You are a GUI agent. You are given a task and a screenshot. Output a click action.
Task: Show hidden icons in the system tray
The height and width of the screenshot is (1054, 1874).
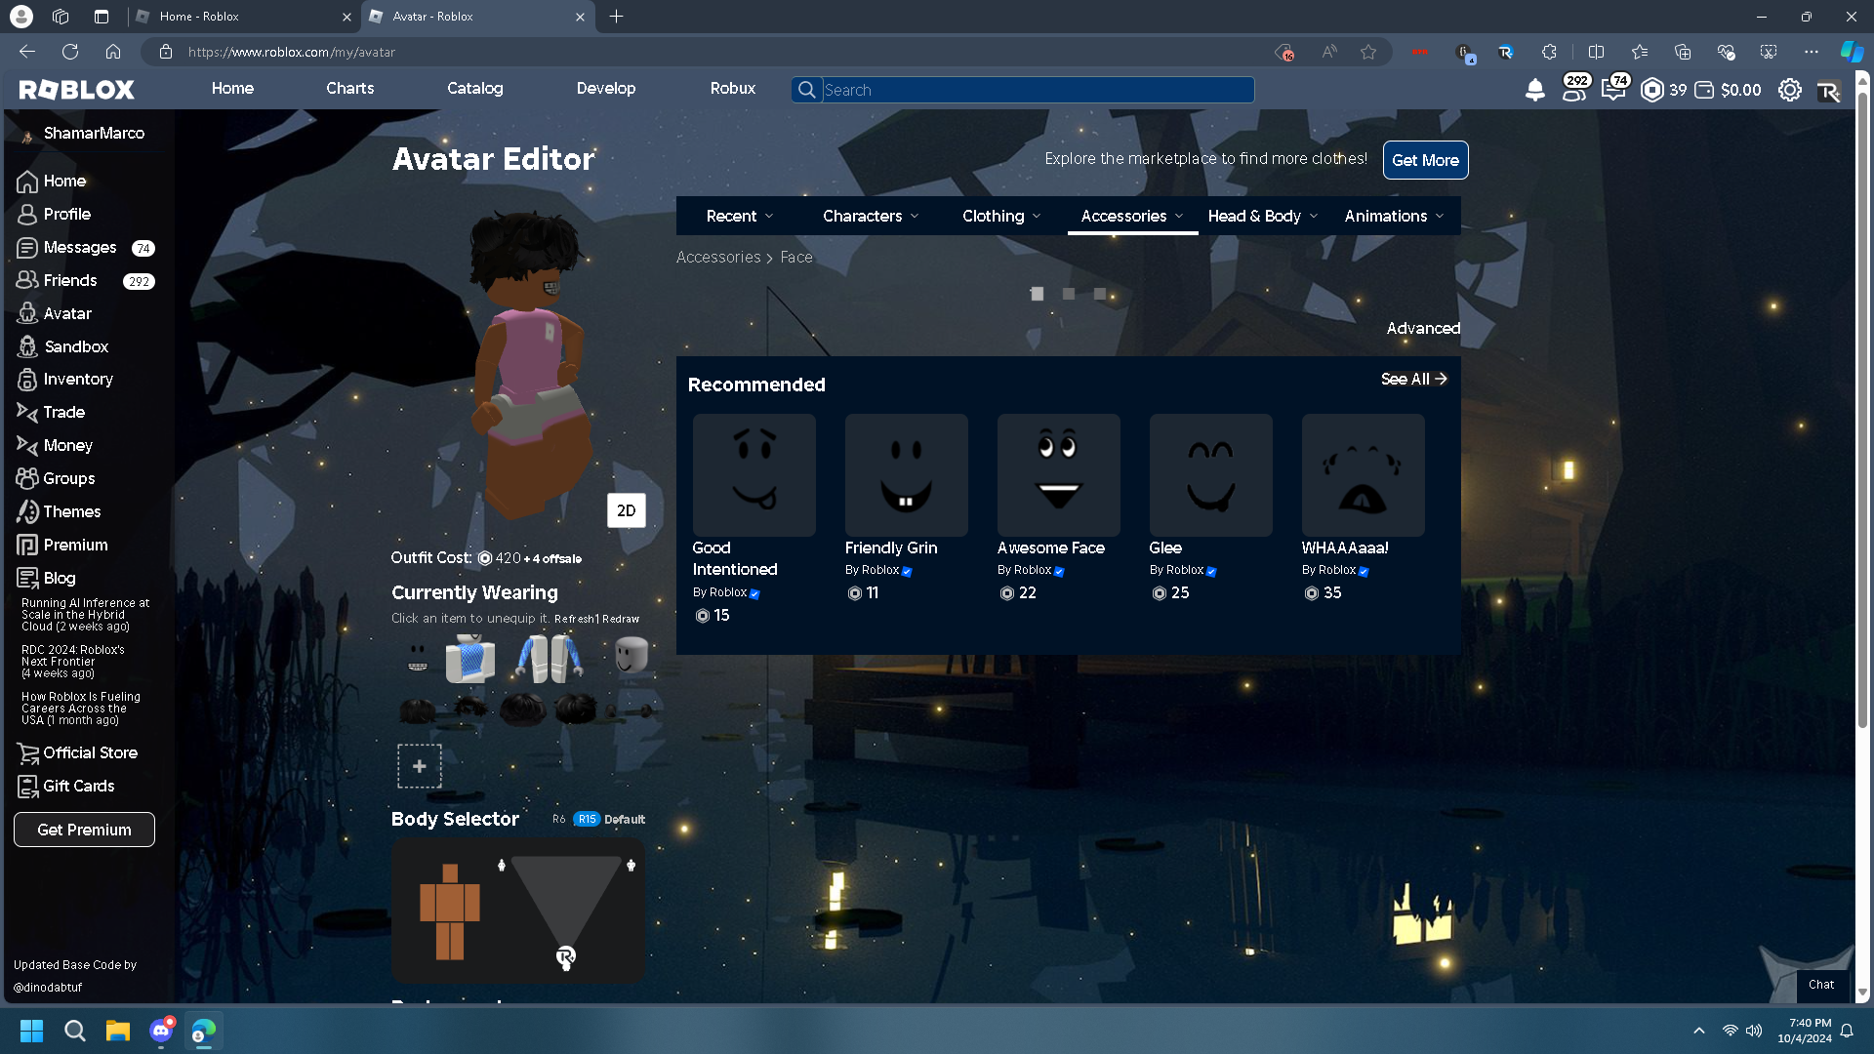1699,1031
